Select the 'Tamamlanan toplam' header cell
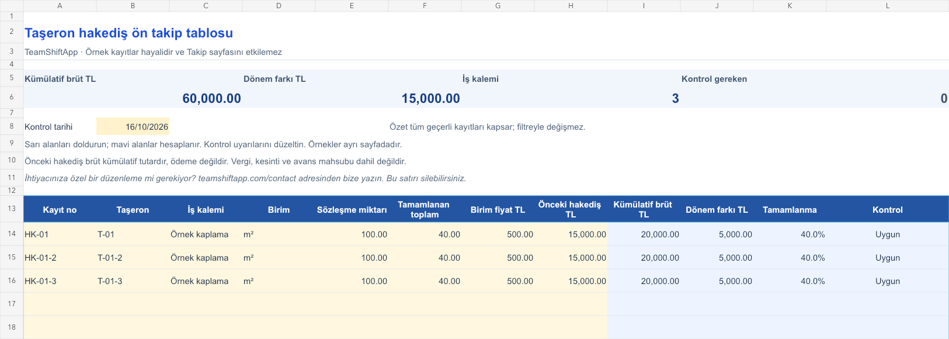 click(425, 210)
